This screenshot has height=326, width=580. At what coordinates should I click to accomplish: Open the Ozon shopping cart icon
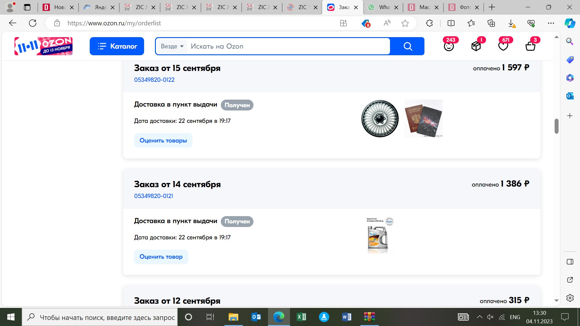pos(530,46)
